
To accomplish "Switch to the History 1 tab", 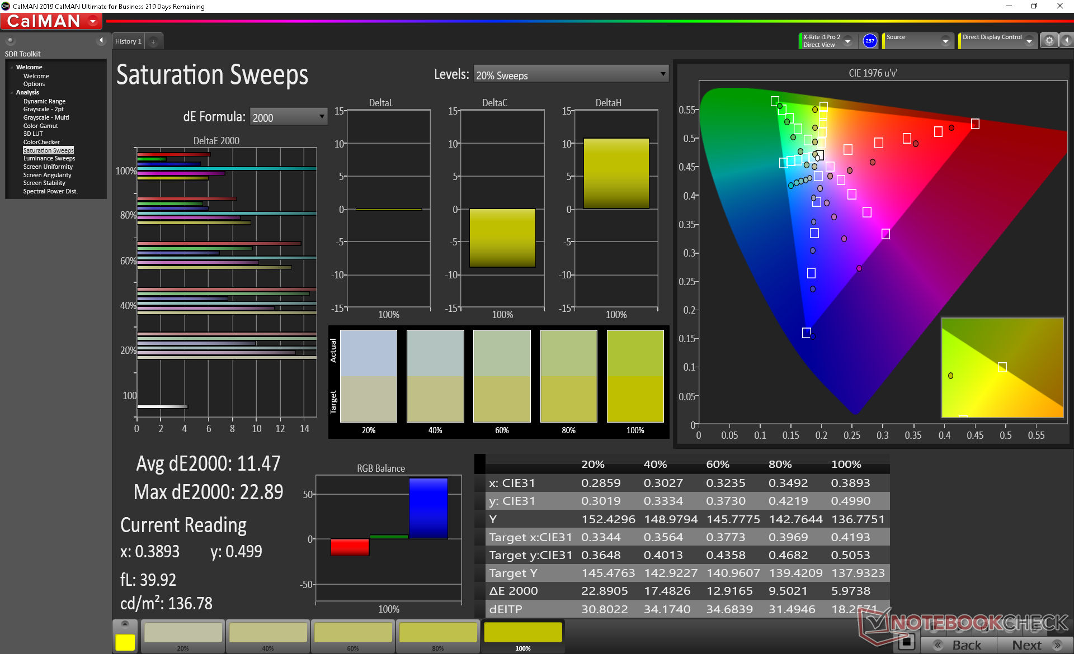I will click(x=128, y=41).
